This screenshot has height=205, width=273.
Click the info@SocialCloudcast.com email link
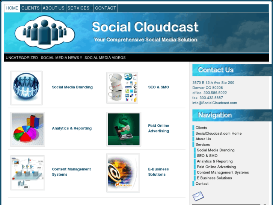(214, 103)
